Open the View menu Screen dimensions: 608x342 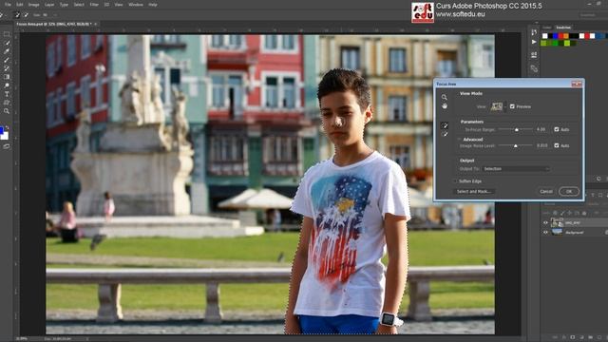[x=119, y=5]
